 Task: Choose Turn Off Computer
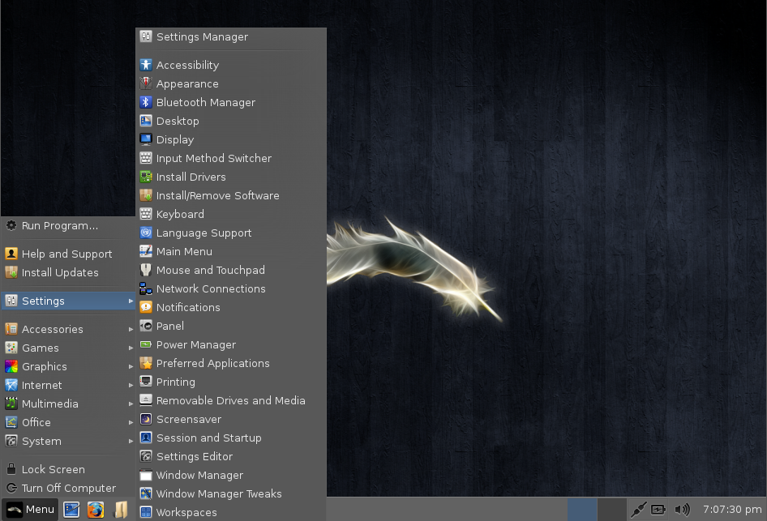(x=68, y=488)
